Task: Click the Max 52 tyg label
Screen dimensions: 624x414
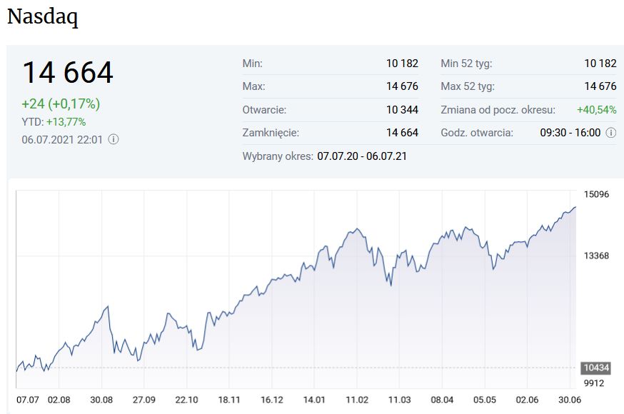Action: pos(468,86)
